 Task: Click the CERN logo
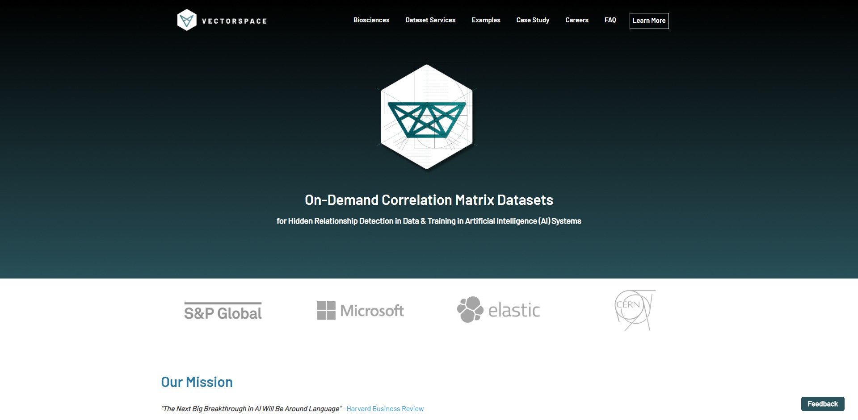(x=634, y=310)
